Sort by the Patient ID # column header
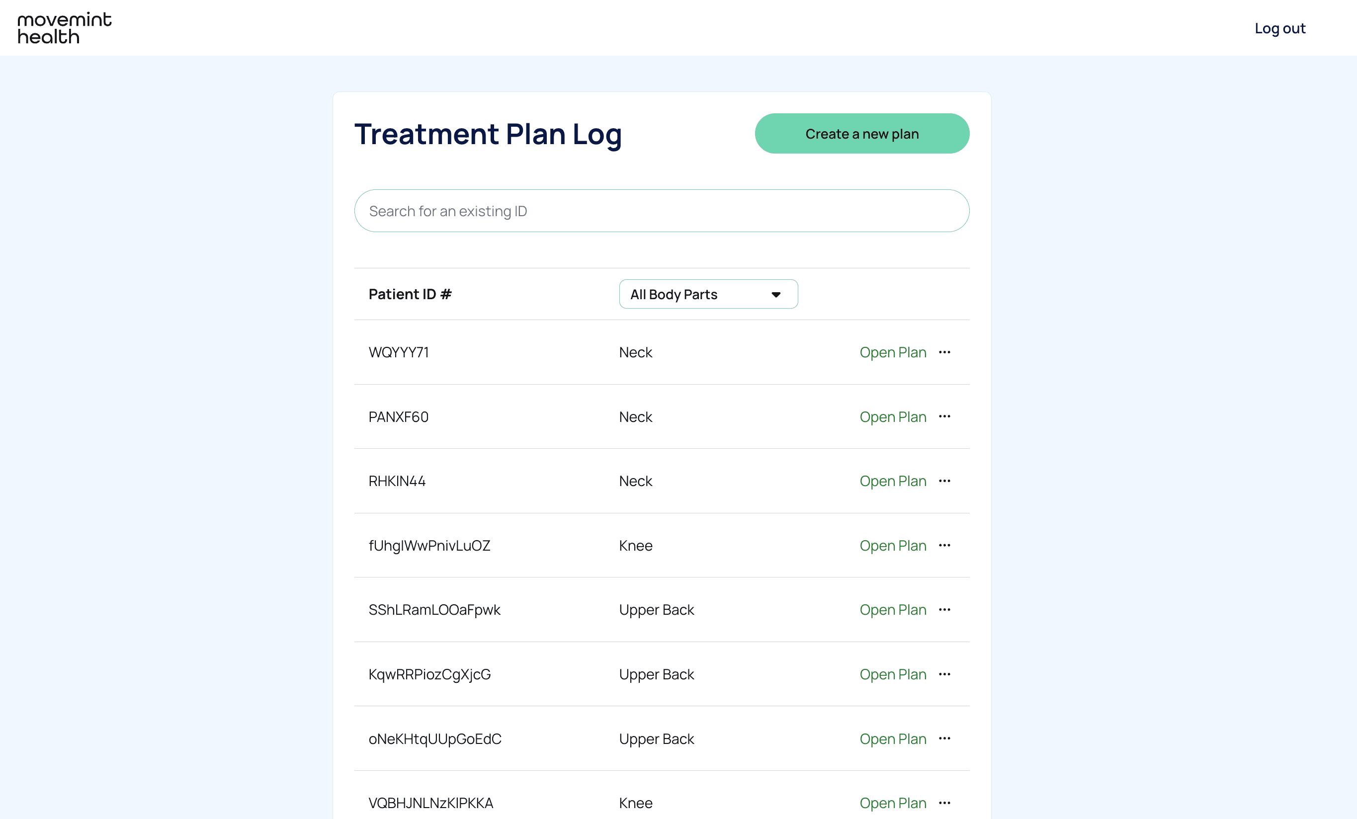 [410, 294]
